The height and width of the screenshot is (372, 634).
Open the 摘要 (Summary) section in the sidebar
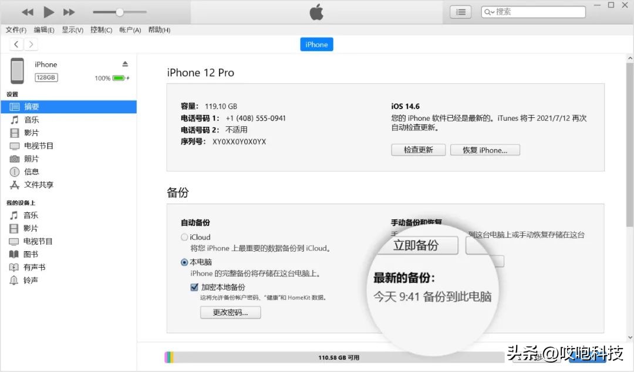[32, 106]
